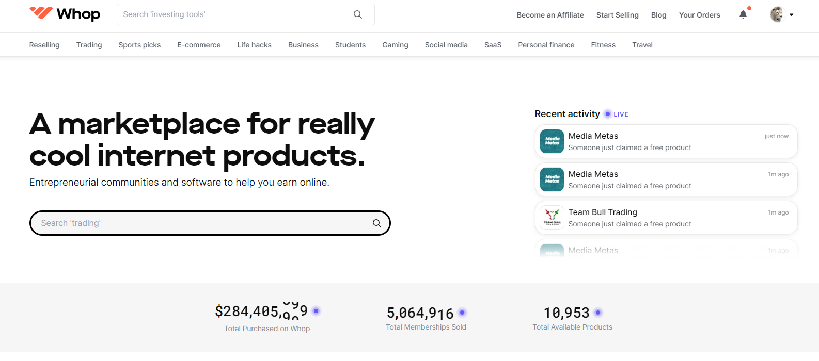Screen dimensions: 819x361
Task: Focus the 'investing tools' search field
Action: click(229, 14)
